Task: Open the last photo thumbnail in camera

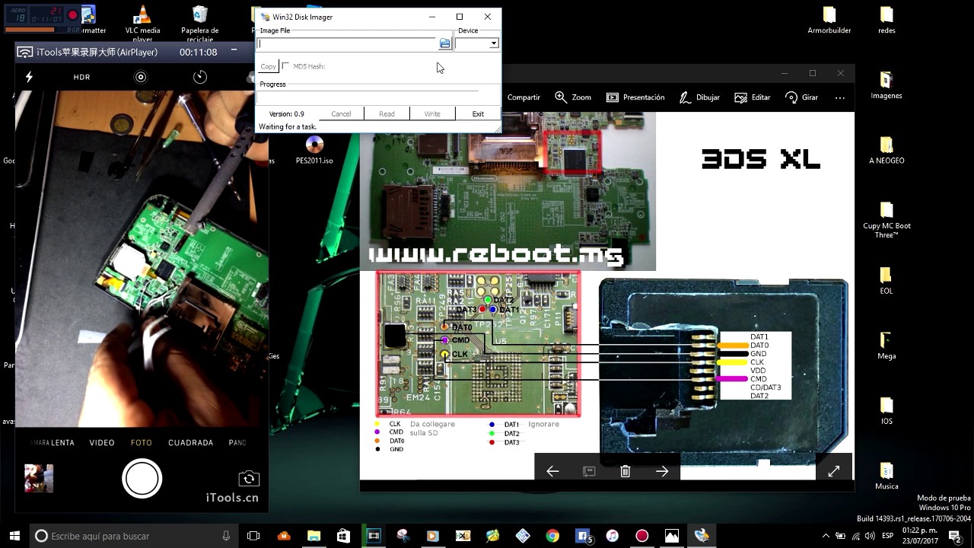Action: pyautogui.click(x=39, y=479)
